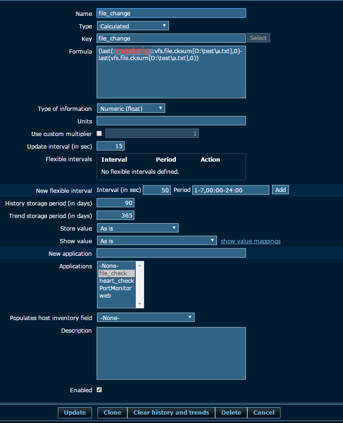
Task: Click the History storage period field
Action: (115, 203)
